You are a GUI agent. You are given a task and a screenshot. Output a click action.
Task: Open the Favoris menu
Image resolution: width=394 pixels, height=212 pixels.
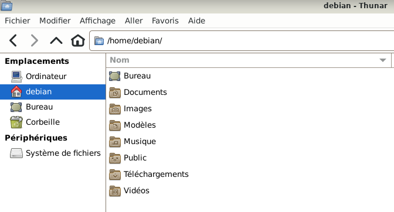(165, 20)
